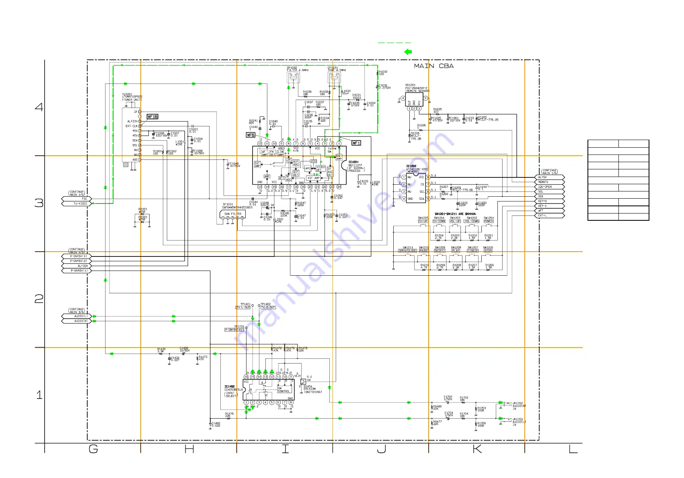Click the IC1452 input select label
Screen dimensions: 684x478
point(233,391)
